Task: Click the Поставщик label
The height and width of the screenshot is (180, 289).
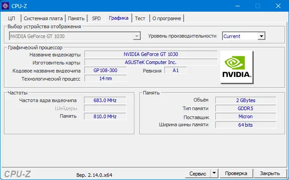Action: [x=197, y=117]
